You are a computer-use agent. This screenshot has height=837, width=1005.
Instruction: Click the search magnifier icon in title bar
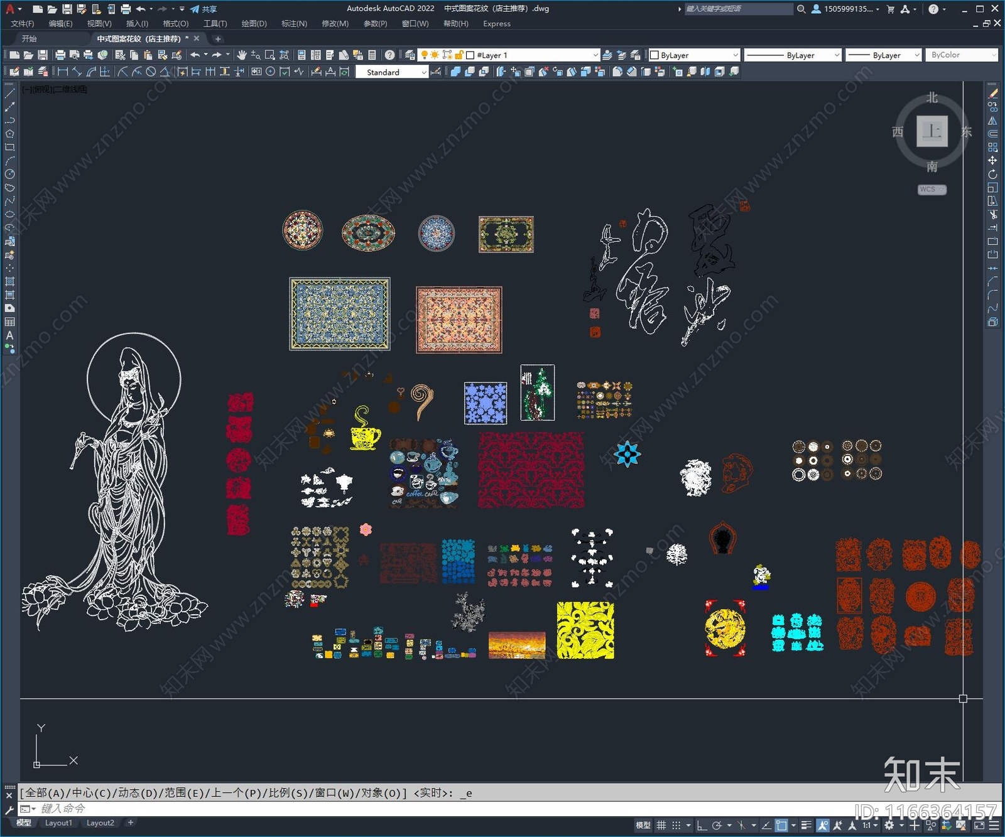pyautogui.click(x=801, y=9)
